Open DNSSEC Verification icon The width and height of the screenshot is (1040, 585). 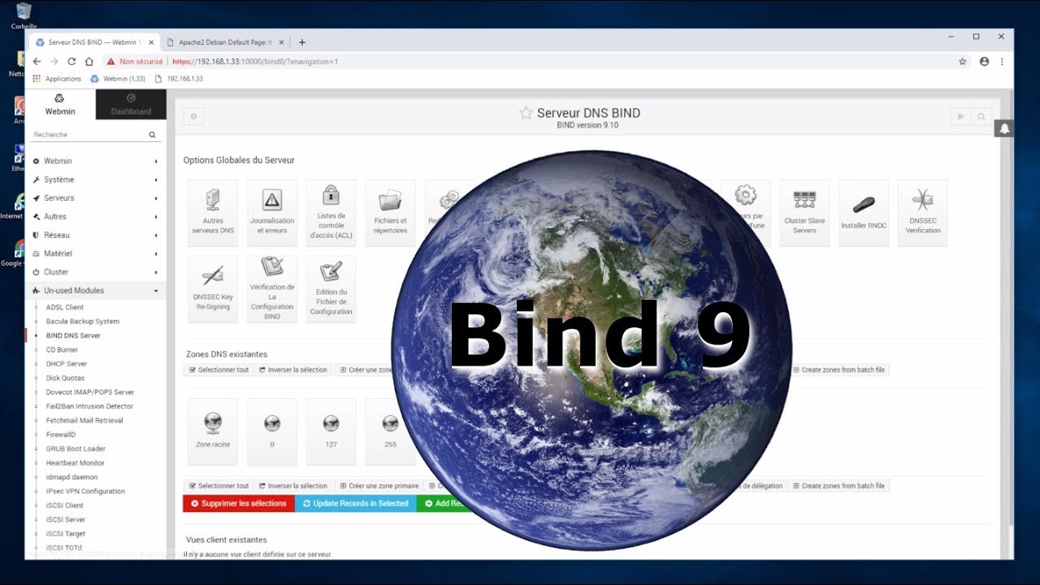[x=923, y=213]
